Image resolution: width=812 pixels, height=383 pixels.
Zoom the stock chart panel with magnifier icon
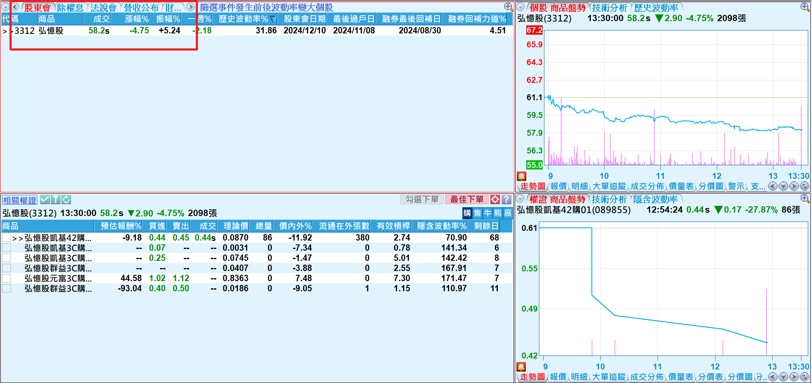[804, 7]
